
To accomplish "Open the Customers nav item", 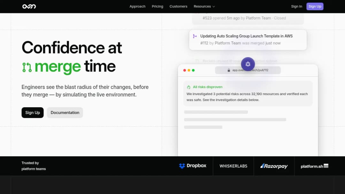I will tap(179, 6).
